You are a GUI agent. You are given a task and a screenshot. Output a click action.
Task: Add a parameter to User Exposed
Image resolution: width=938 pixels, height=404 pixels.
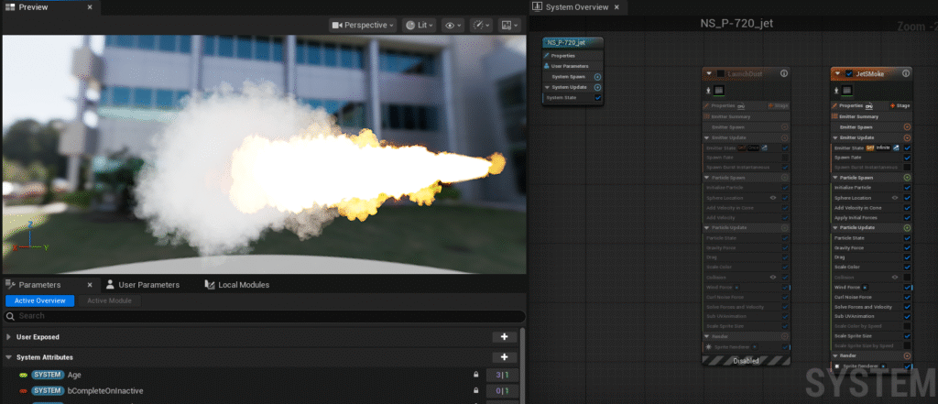click(x=504, y=337)
